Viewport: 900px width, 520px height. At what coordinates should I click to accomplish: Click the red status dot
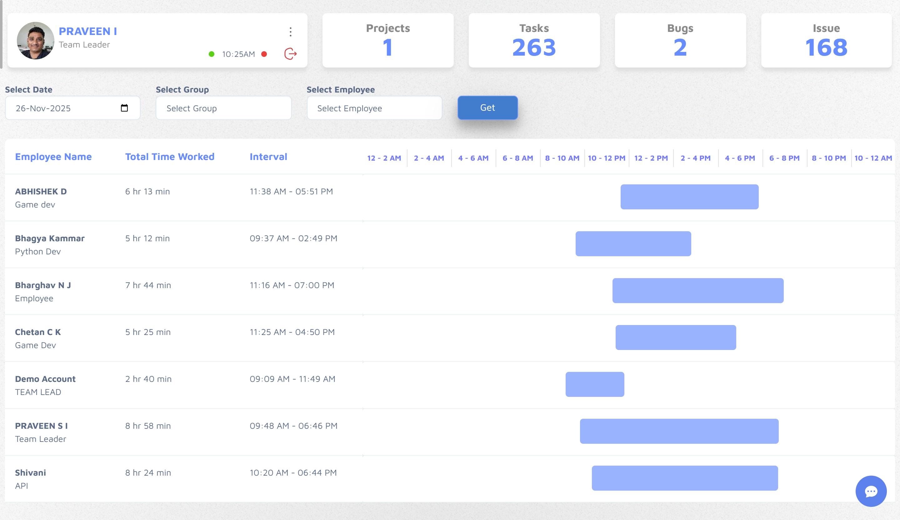tap(264, 54)
